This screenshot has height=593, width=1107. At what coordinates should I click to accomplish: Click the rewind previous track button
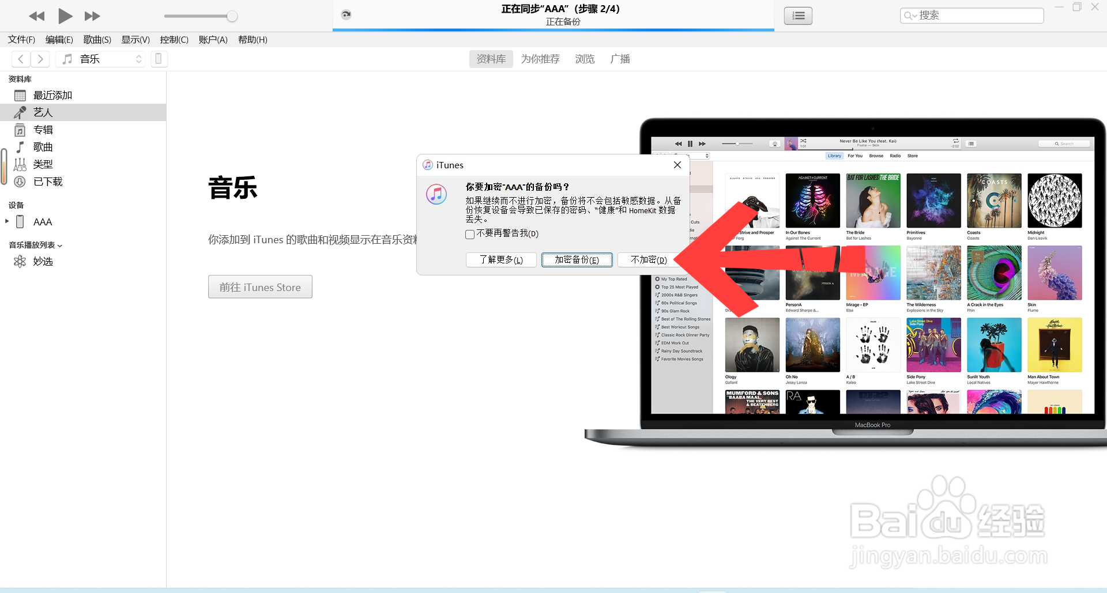(x=37, y=16)
